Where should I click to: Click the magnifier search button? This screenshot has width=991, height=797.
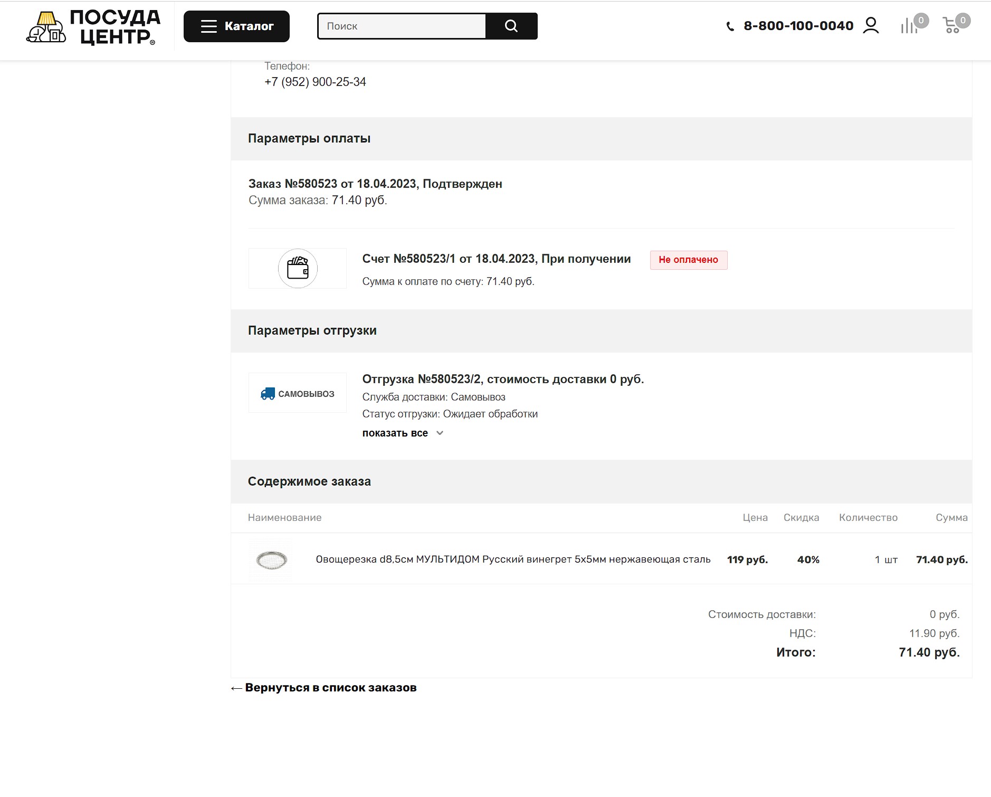[x=511, y=26]
